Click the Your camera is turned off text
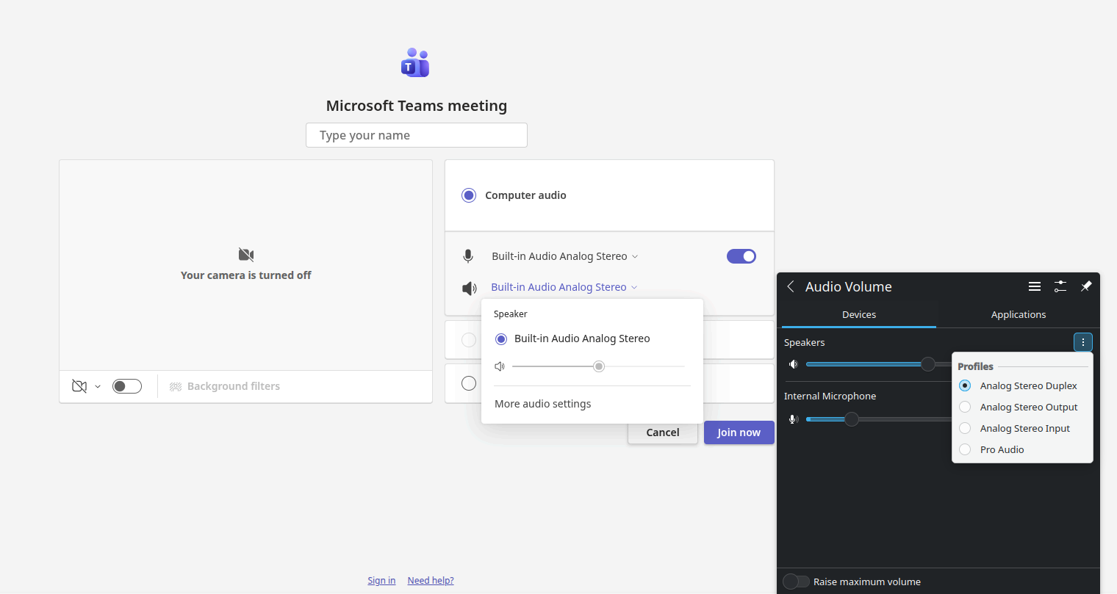The height and width of the screenshot is (594, 1117). coord(246,275)
